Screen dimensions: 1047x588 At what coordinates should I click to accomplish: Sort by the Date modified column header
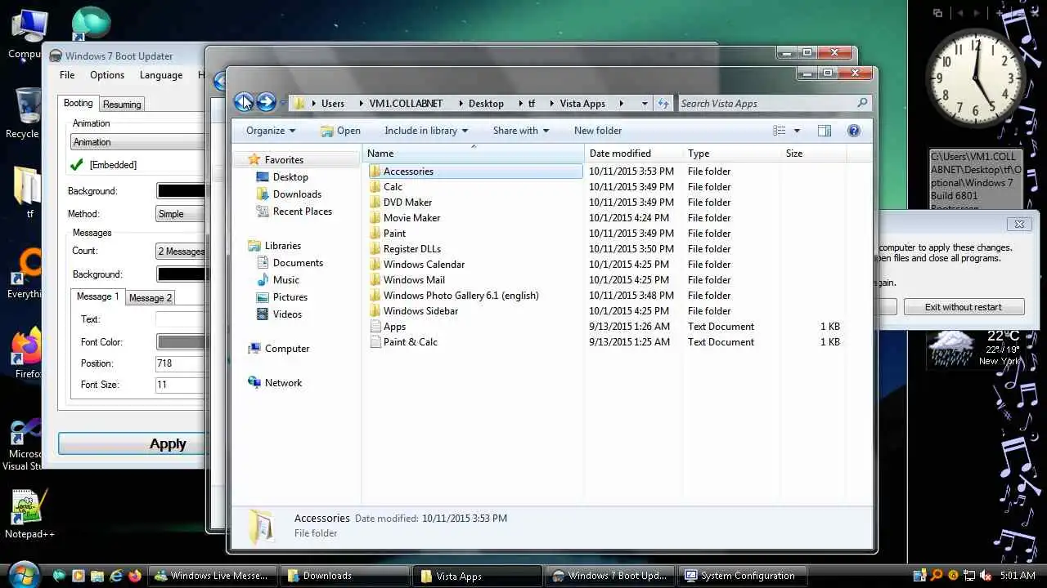click(634, 154)
